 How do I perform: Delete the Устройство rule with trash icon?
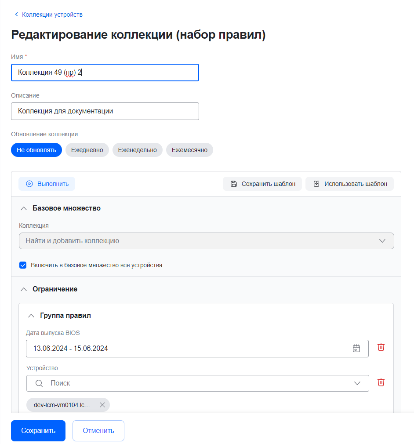tap(381, 382)
